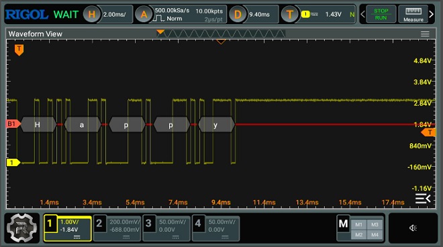Toggle math channel M1
Screen dimensions: 443x247
tap(359, 225)
